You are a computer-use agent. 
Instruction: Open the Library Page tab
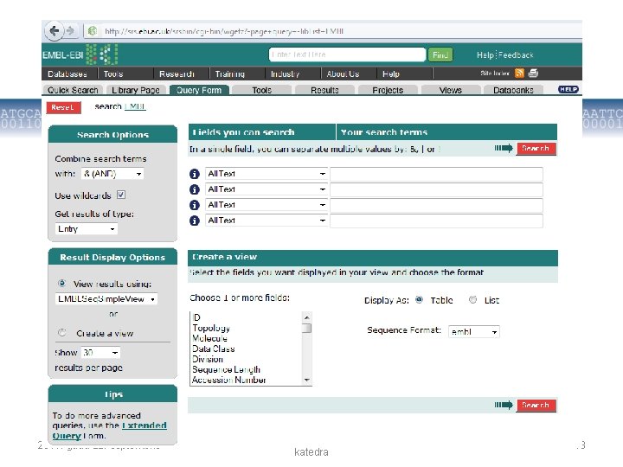[x=136, y=90]
